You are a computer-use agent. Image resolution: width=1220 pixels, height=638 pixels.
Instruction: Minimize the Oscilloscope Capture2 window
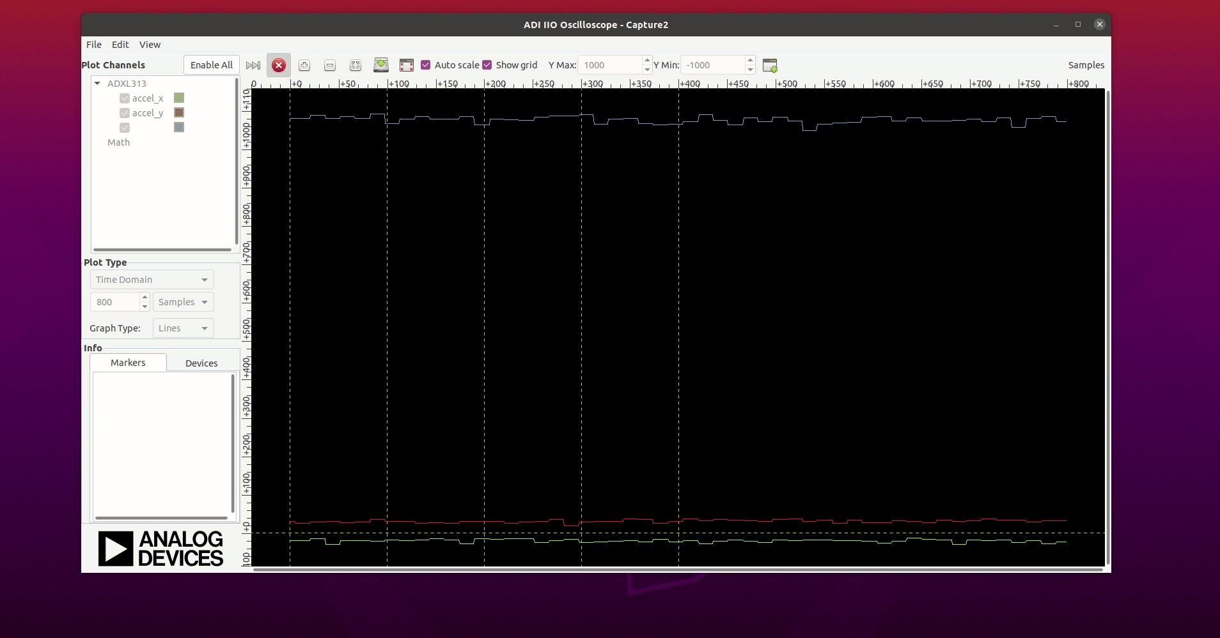(1056, 25)
